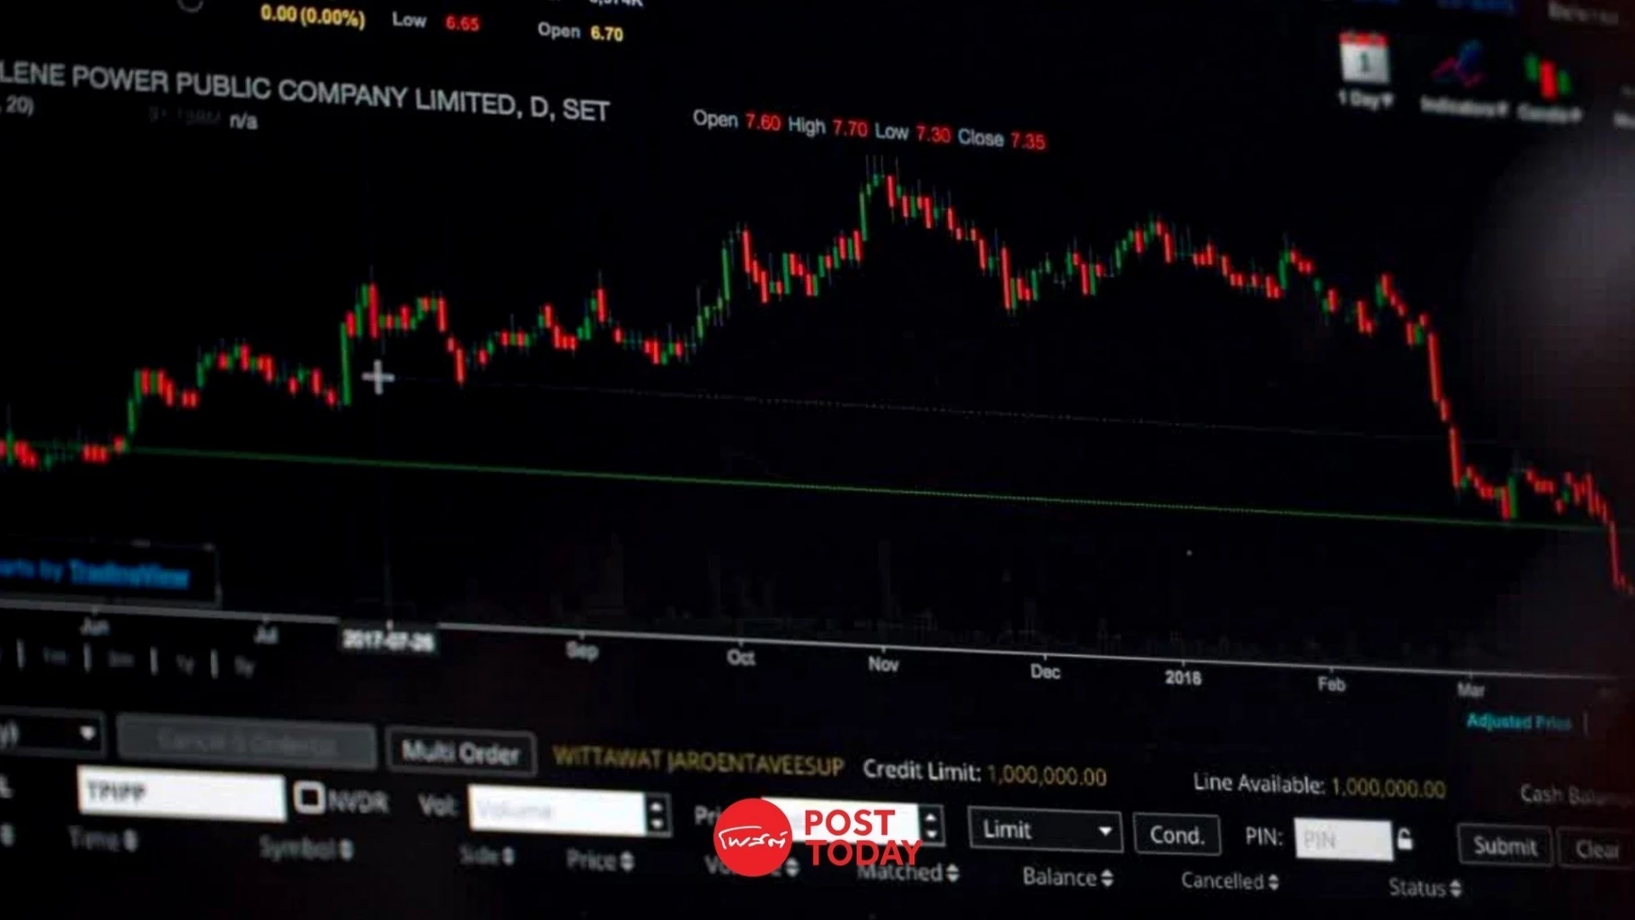Sort by Balance column arrows
Screen dimensions: 1635x920
click(x=1108, y=878)
